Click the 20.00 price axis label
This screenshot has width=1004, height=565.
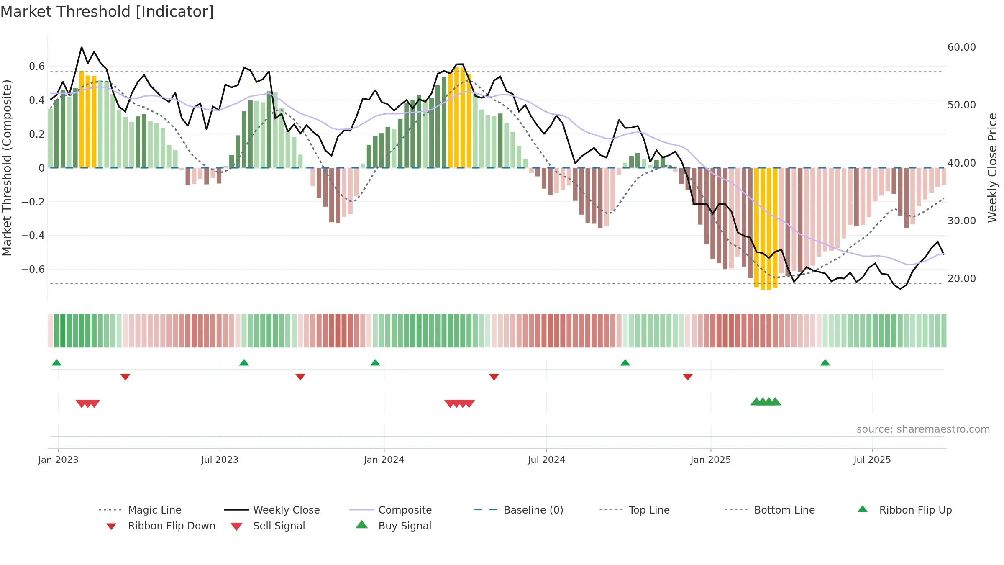[962, 278]
